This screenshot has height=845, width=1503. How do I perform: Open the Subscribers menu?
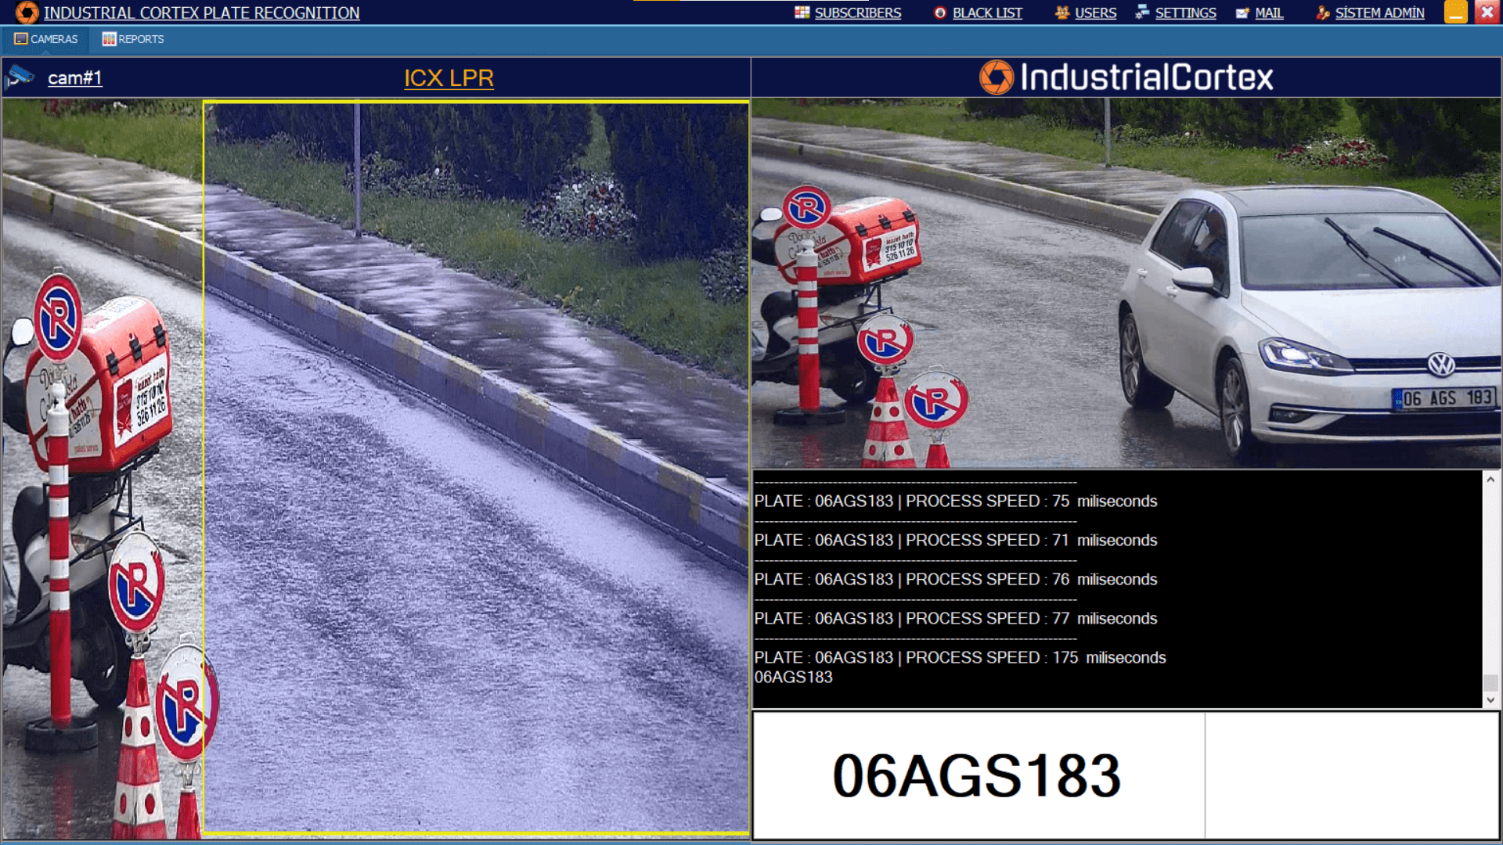[x=857, y=13]
